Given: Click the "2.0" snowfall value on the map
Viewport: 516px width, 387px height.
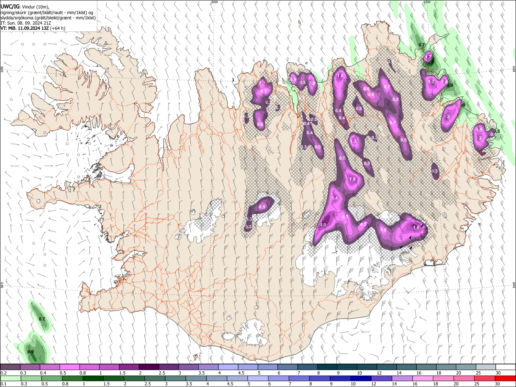Looking at the screenshot, I should (323, 225).
